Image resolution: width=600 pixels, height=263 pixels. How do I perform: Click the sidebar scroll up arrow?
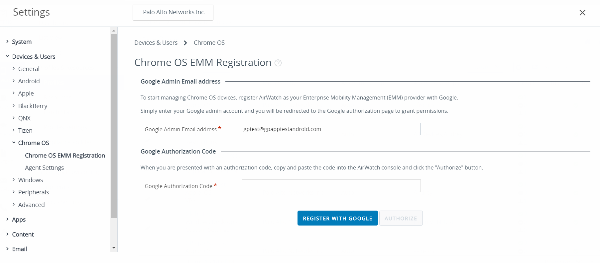point(114,31)
